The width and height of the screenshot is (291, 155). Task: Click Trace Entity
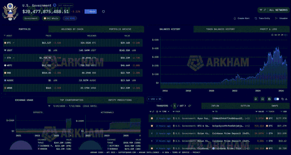262,18
